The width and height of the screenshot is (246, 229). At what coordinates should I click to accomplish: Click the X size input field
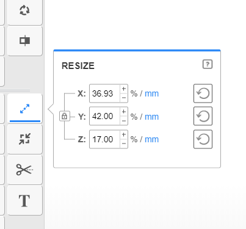(104, 93)
